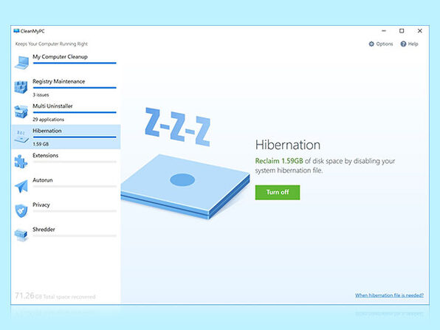Follow 'When hibernation file is needed?' link

[x=389, y=295]
